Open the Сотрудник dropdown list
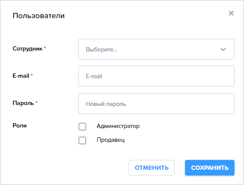The height and width of the screenshot is (185, 244). (x=156, y=49)
